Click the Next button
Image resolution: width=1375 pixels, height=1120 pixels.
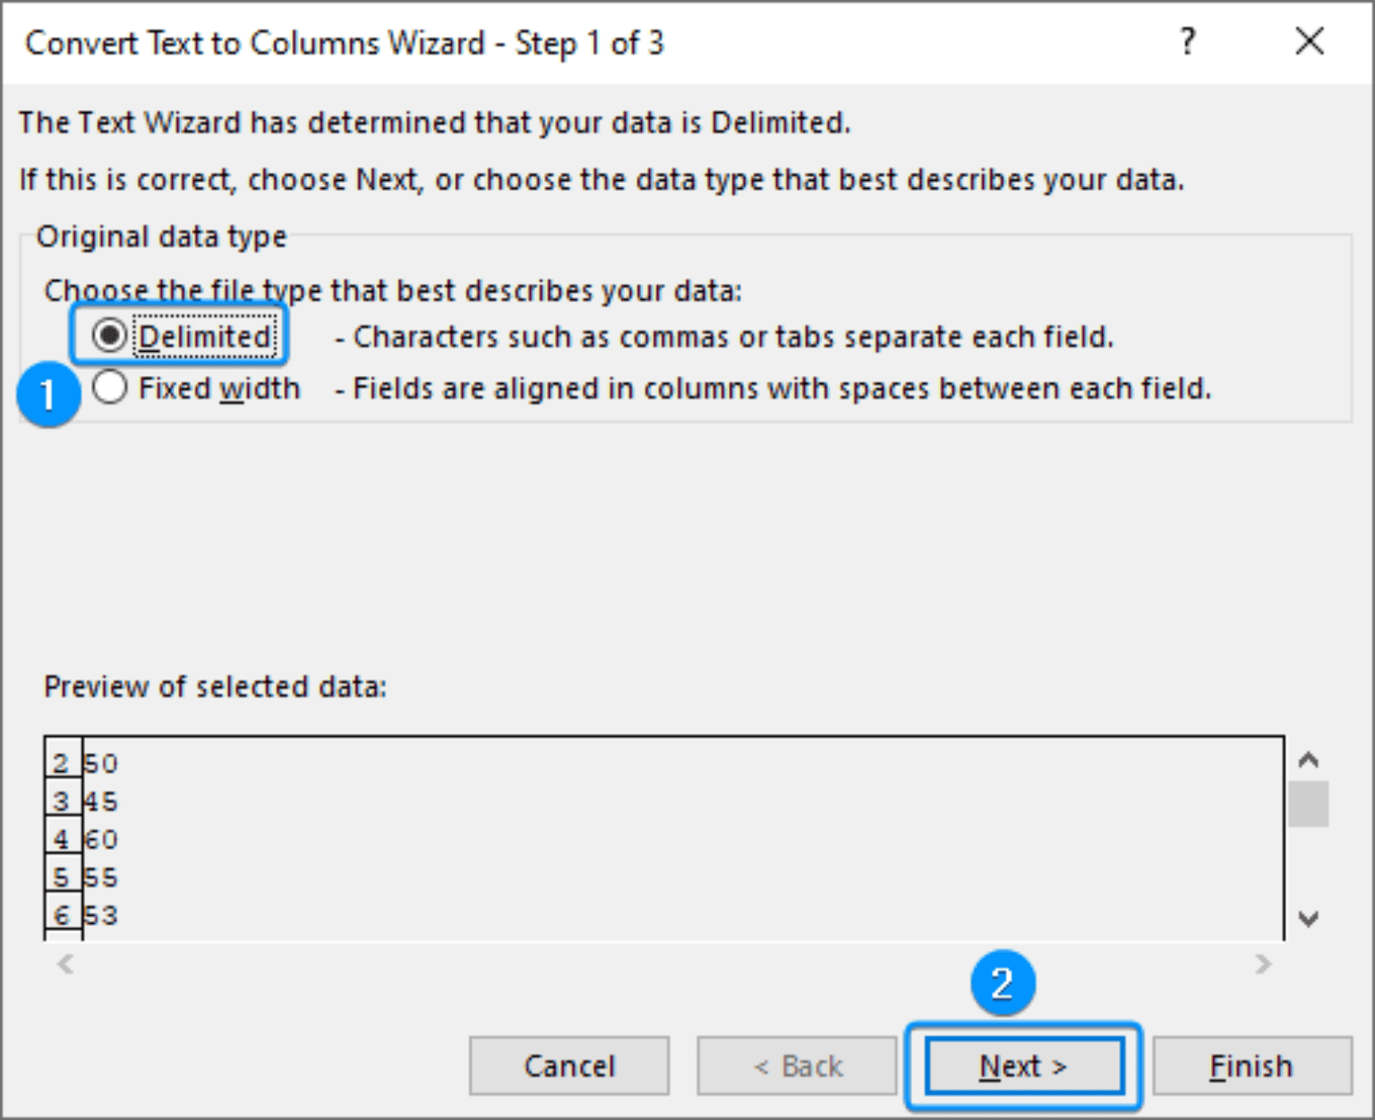[x=1022, y=1065]
